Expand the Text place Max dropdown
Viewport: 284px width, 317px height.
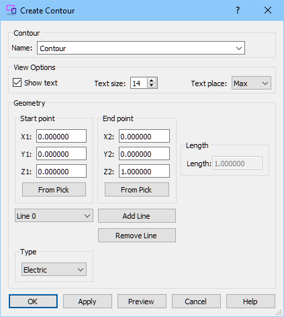pos(251,83)
